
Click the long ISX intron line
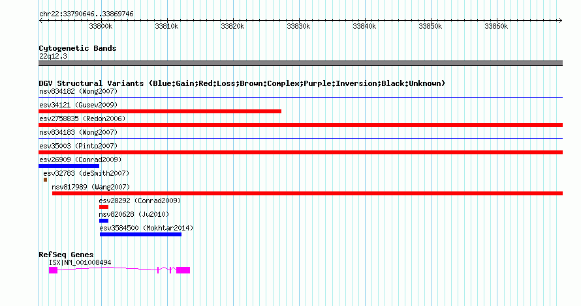point(108,268)
